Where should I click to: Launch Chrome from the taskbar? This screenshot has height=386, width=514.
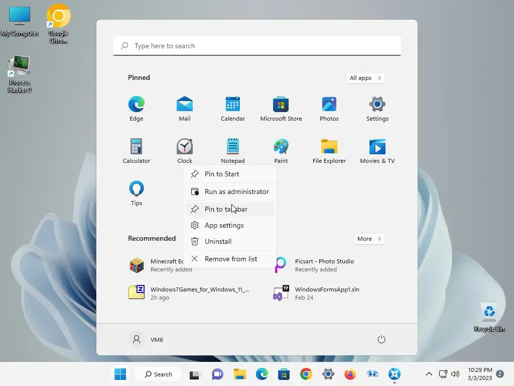click(306, 374)
